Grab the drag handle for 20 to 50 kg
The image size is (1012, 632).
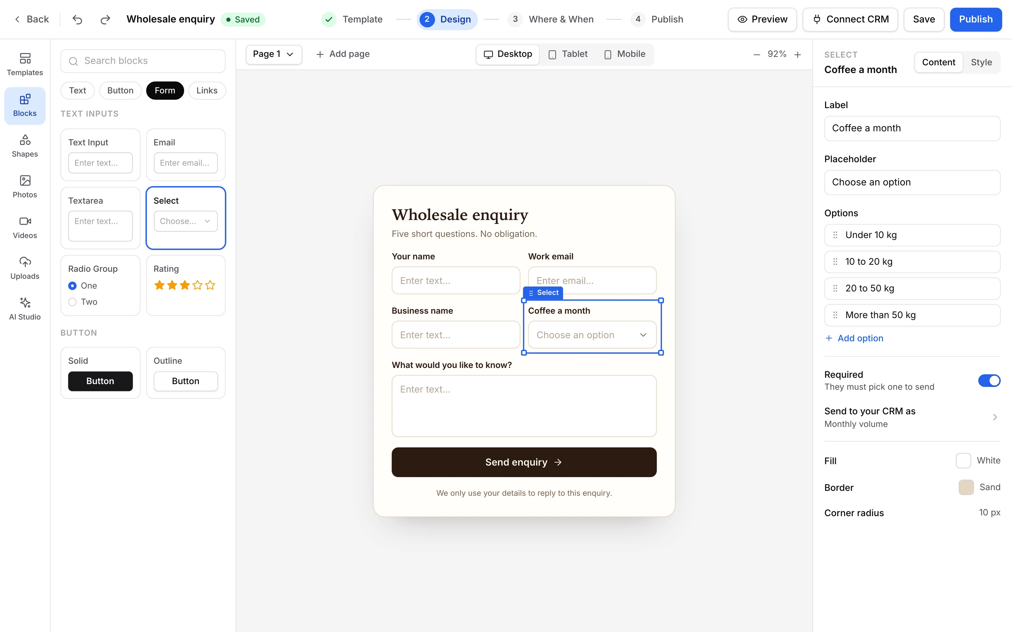coord(835,288)
